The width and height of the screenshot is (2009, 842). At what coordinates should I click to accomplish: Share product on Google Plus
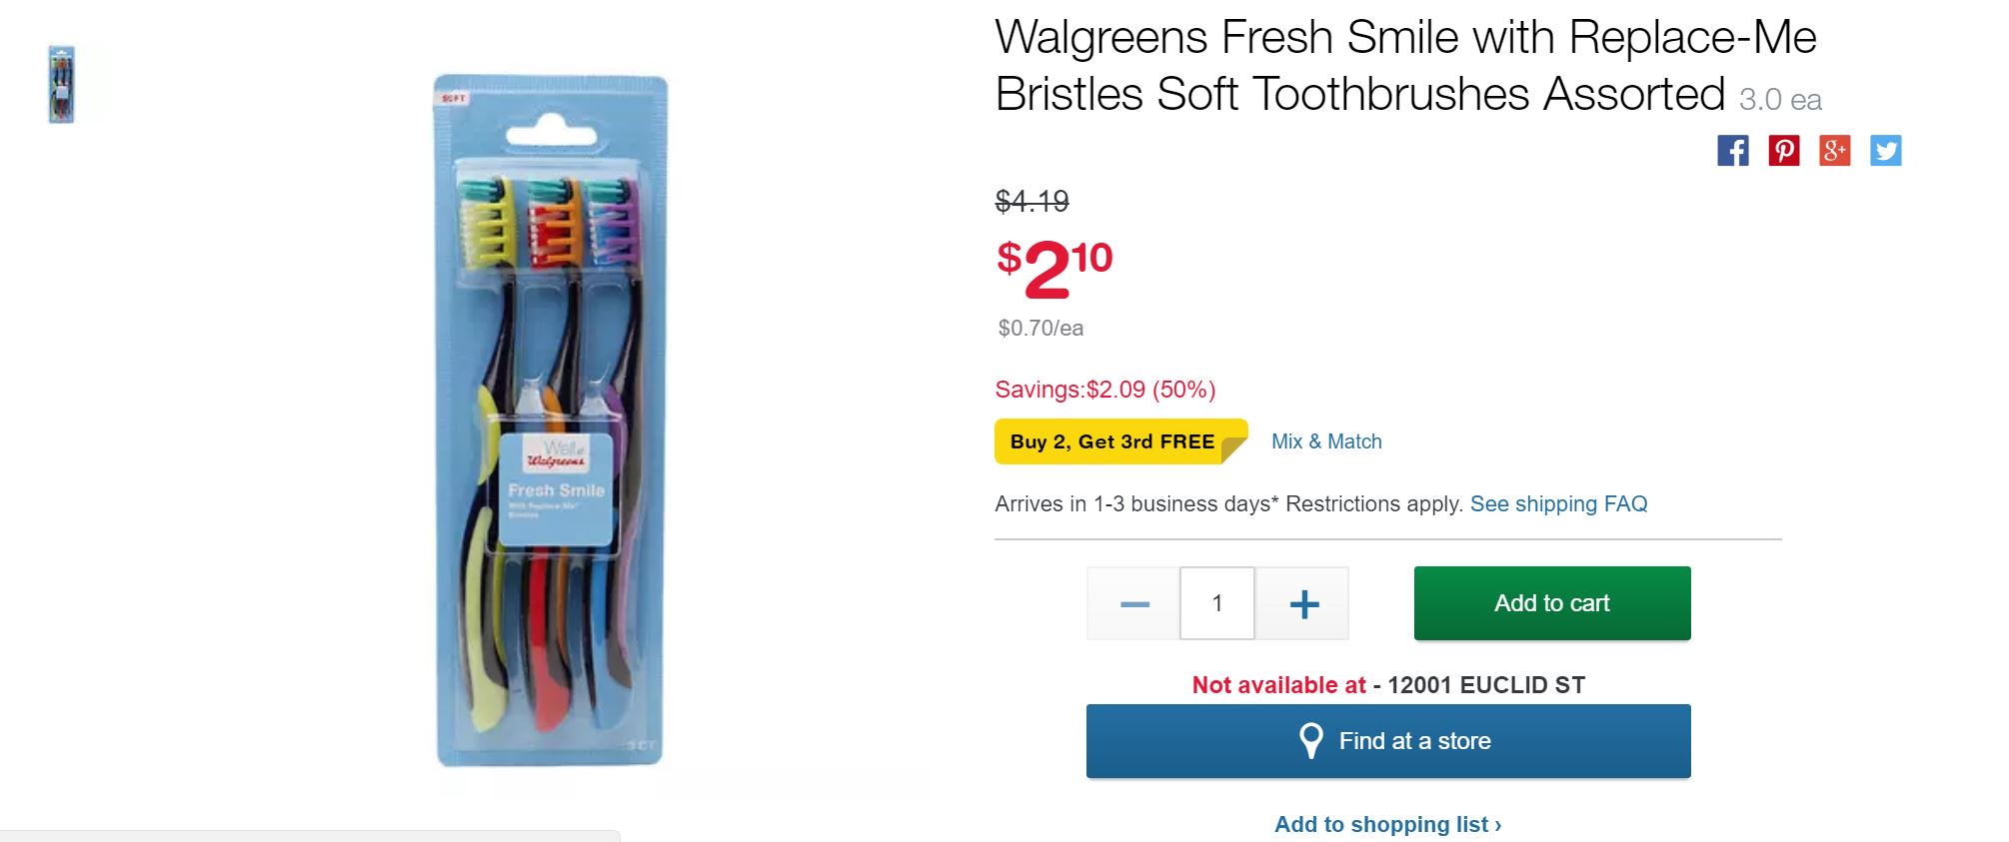click(1834, 151)
